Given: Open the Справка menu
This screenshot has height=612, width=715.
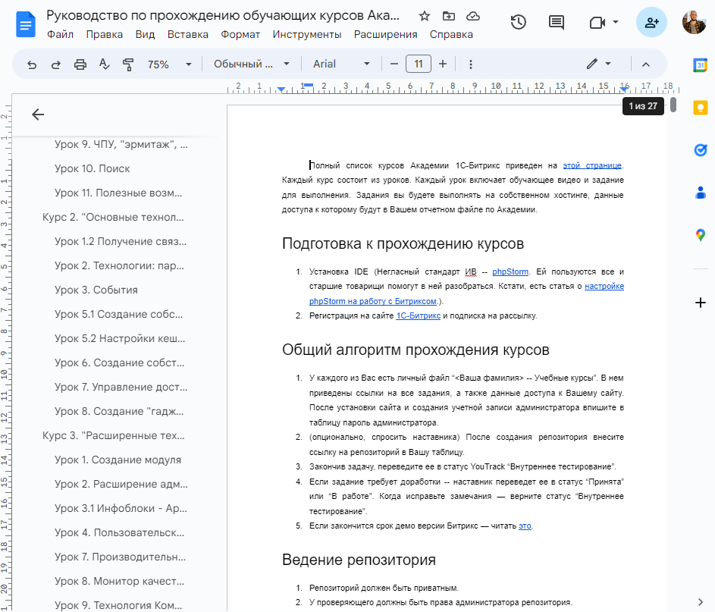Looking at the screenshot, I should point(451,35).
